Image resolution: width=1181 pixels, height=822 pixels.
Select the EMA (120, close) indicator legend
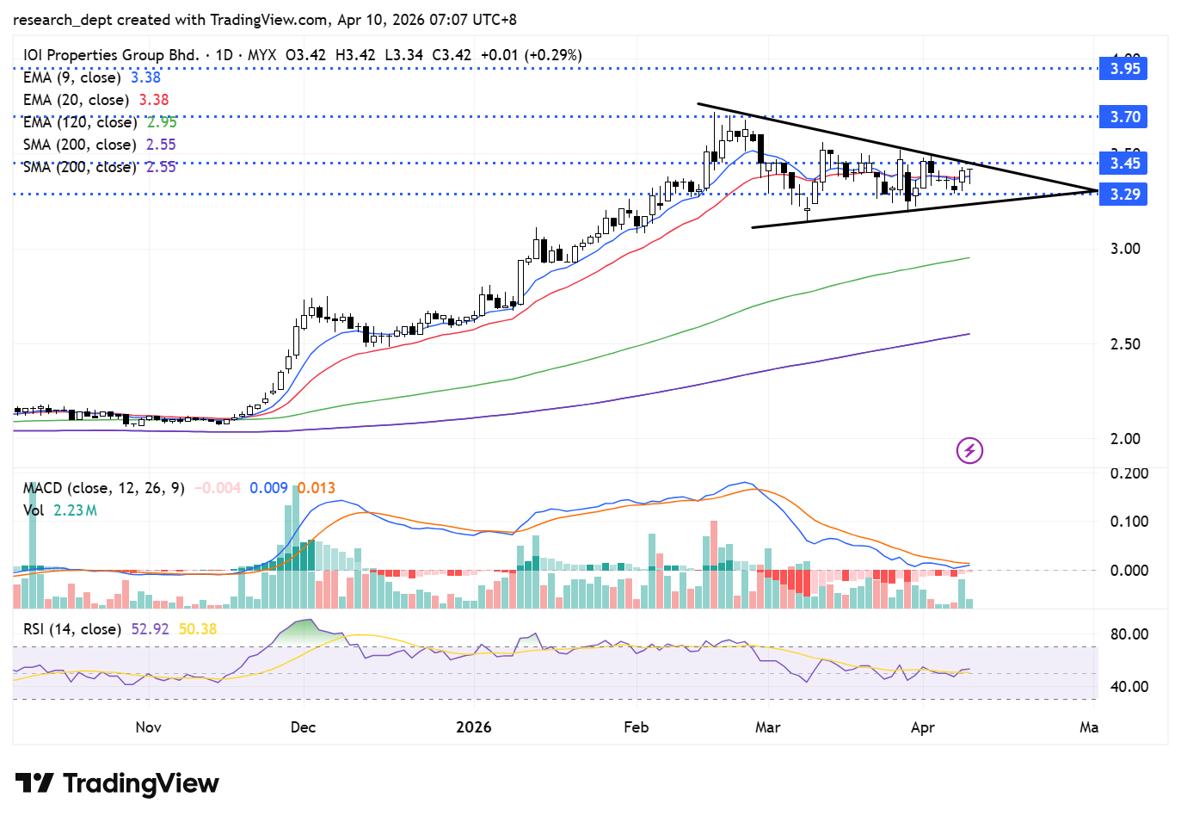(79, 122)
